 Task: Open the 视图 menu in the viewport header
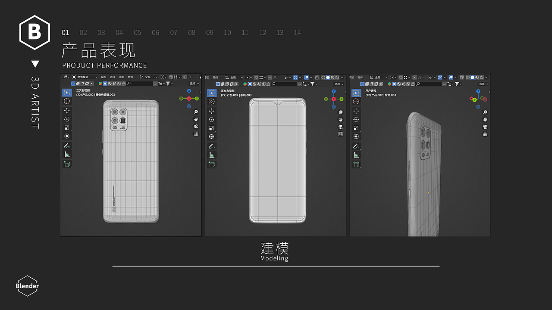tap(103, 77)
